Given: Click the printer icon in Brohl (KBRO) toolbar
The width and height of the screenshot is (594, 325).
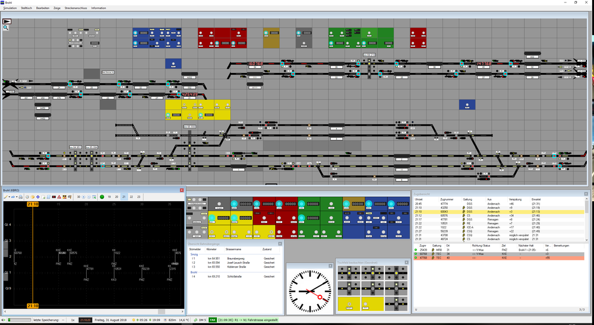Looking at the screenshot, I should click(20, 197).
